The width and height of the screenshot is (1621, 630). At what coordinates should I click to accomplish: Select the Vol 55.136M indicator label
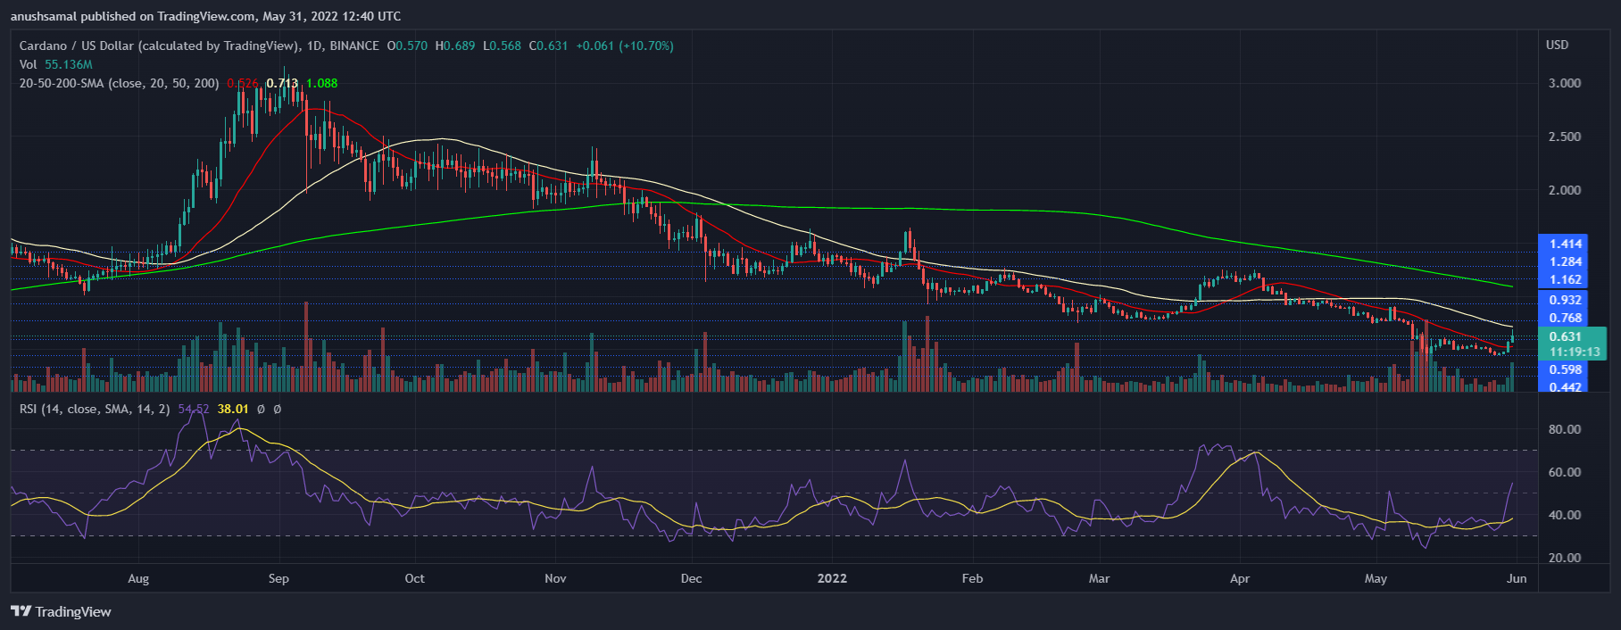(55, 64)
